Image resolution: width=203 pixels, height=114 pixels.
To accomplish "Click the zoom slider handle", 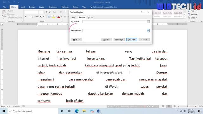I will pos(188,106).
